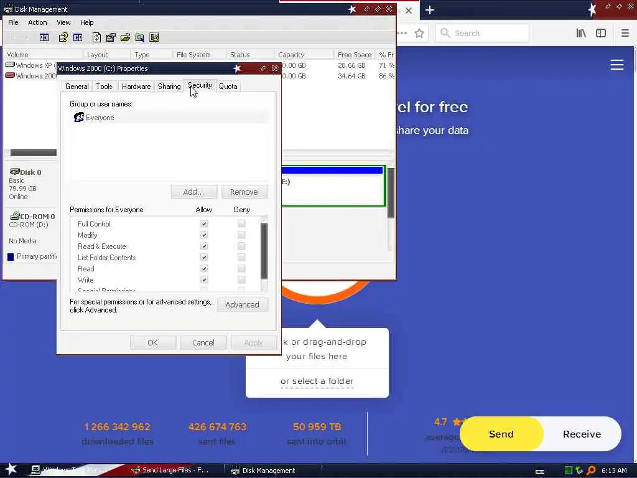The width and height of the screenshot is (637, 478).
Task: Open the browser Library icon
Action: coord(581,34)
